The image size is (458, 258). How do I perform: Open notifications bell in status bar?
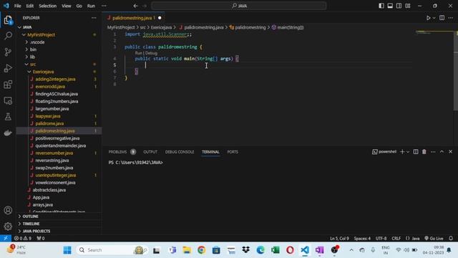[x=451, y=238]
